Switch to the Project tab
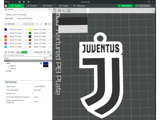The height and width of the screenshot is (120, 160). tap(63, 6)
